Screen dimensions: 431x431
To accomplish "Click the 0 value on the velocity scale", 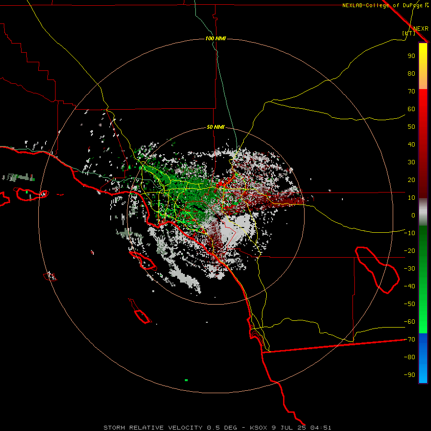I will click(x=413, y=215).
